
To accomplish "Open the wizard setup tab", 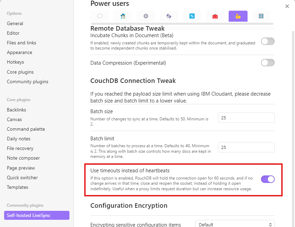I will [123, 16].
